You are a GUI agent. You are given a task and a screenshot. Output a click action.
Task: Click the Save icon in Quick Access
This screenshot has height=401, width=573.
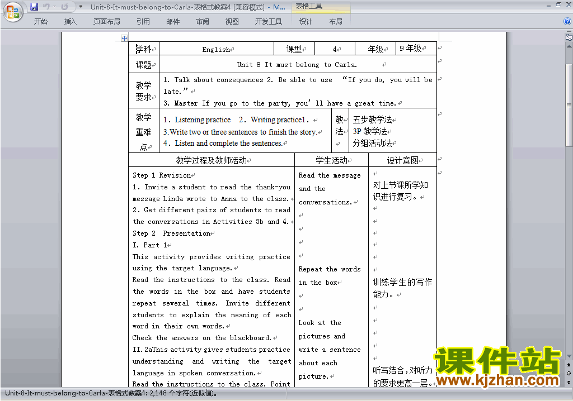coord(34,7)
